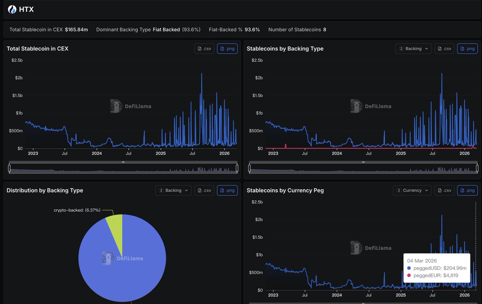Screen dimensions: 482x304
Task: Export Stablecoins by Currency Peg chart as .png
Action: (x=468, y=191)
